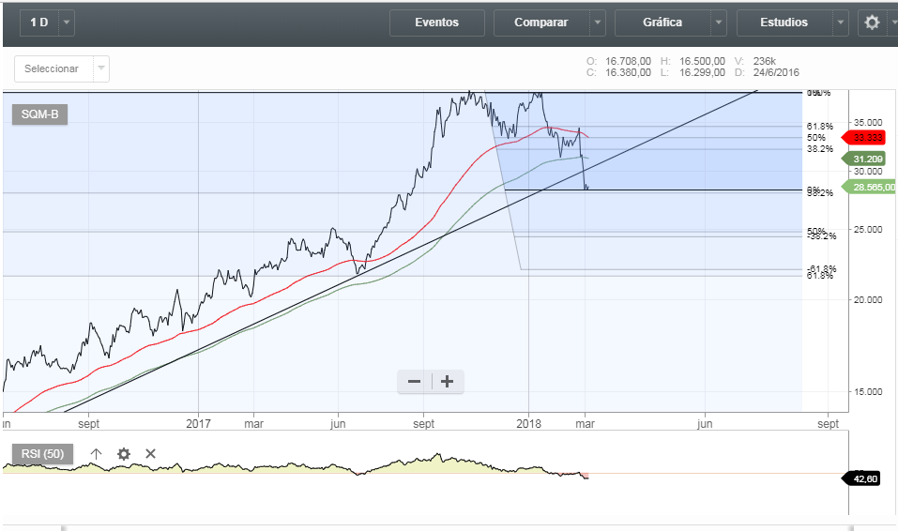Expand the arrow beside the settings gear
The image size is (898, 531).
coord(893,23)
